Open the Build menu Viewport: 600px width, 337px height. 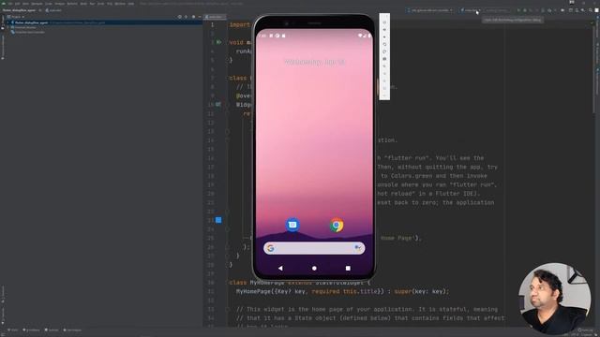pyautogui.click(x=83, y=4)
